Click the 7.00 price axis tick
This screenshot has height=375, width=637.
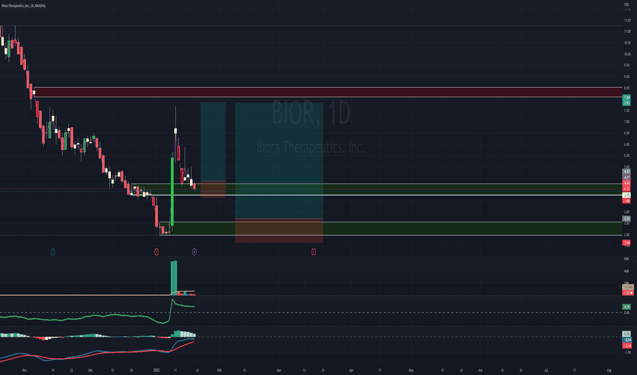[x=627, y=121]
